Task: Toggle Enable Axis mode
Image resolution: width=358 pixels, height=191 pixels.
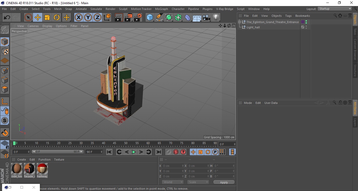Action: (x=5, y=101)
